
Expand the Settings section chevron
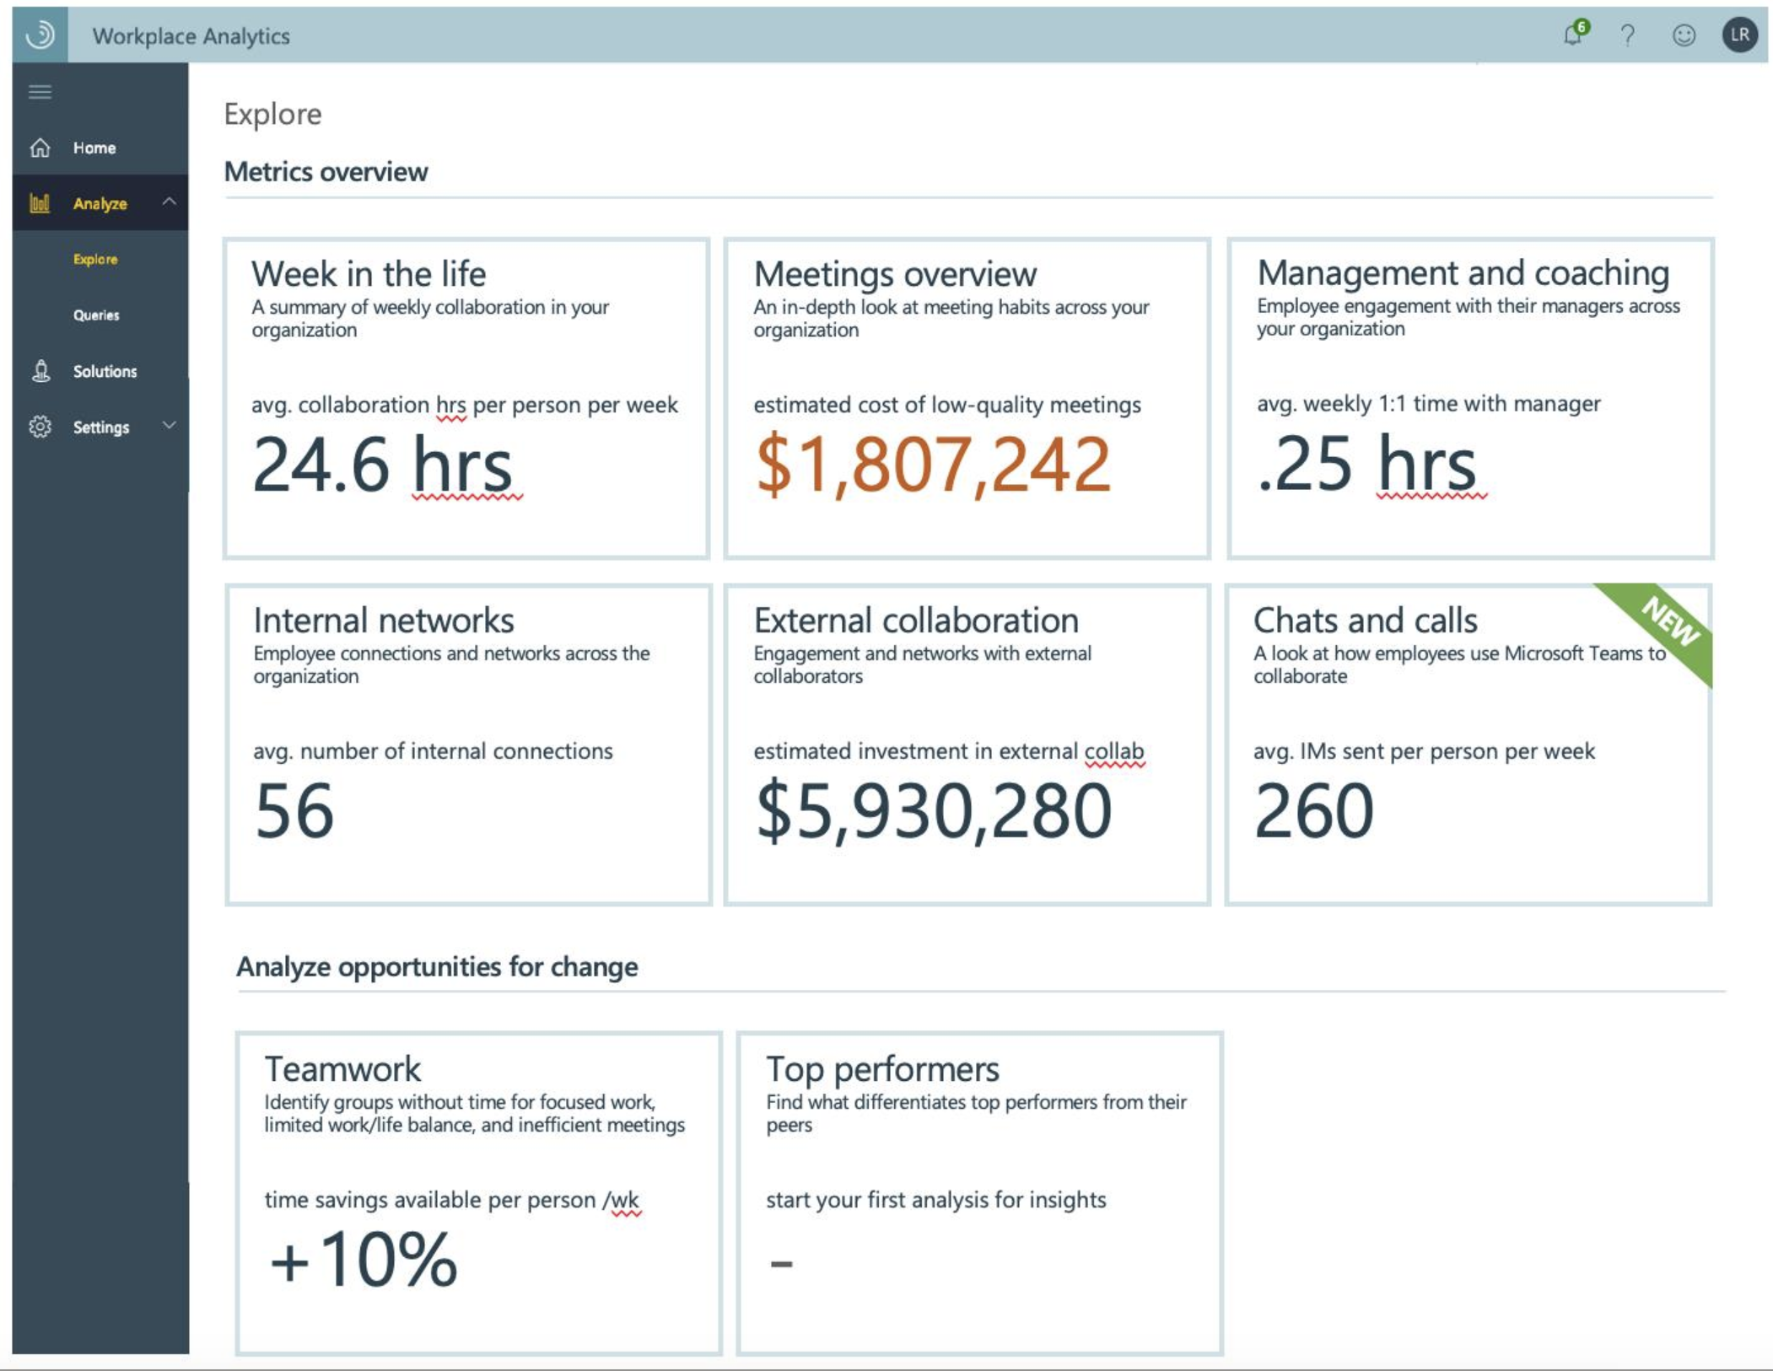click(x=170, y=425)
